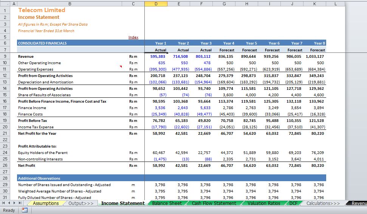
Task: Select row 9 header
Action: click(5, 56)
